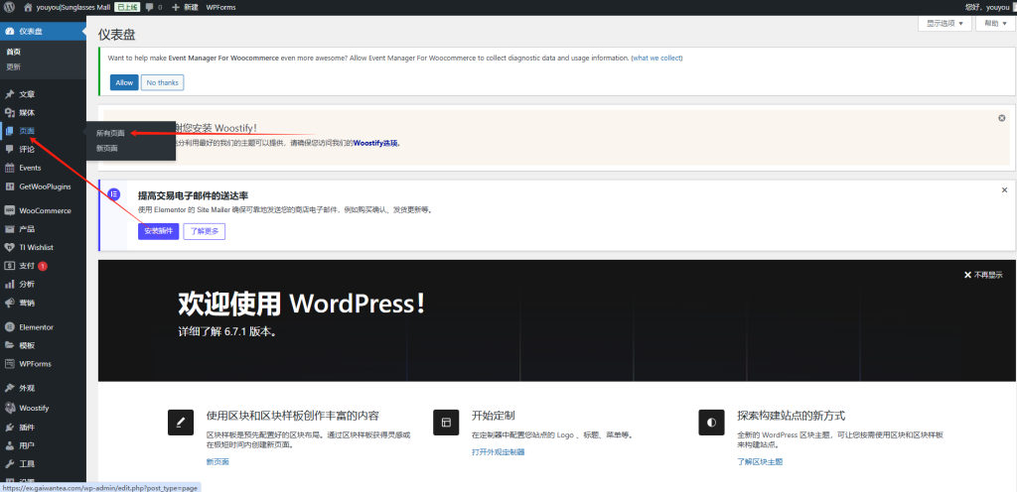Click the 营销 megaphone icon

click(9, 303)
